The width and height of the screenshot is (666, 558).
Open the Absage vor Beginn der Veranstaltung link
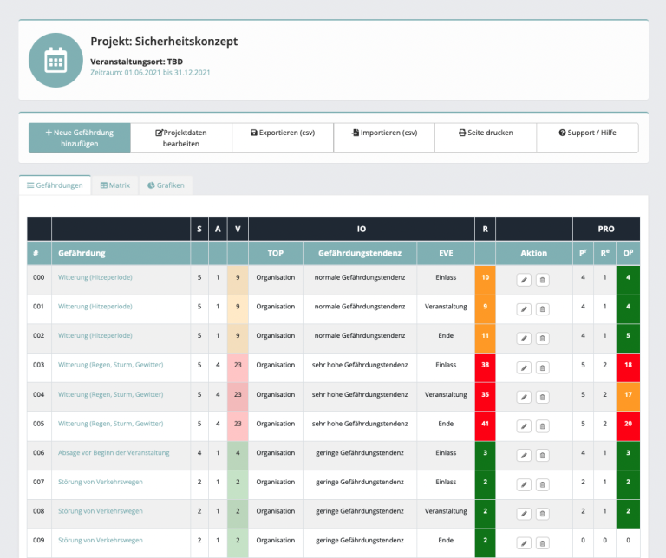(114, 452)
